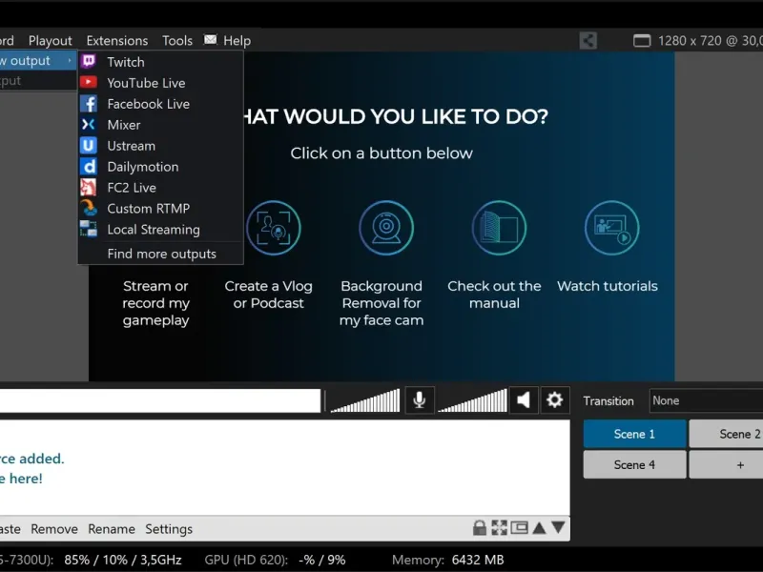
Task: Select Twitch output icon in menu
Action: 89,61
